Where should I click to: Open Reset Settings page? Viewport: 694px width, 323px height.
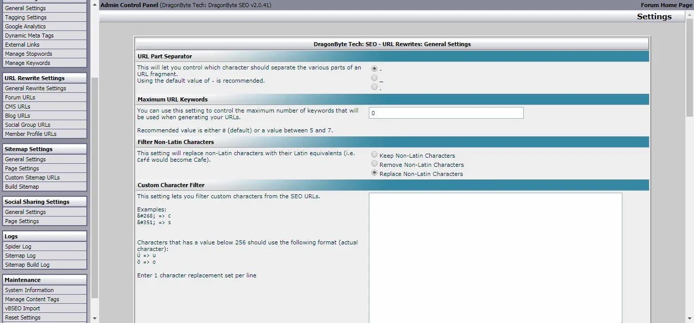pyautogui.click(x=44, y=317)
